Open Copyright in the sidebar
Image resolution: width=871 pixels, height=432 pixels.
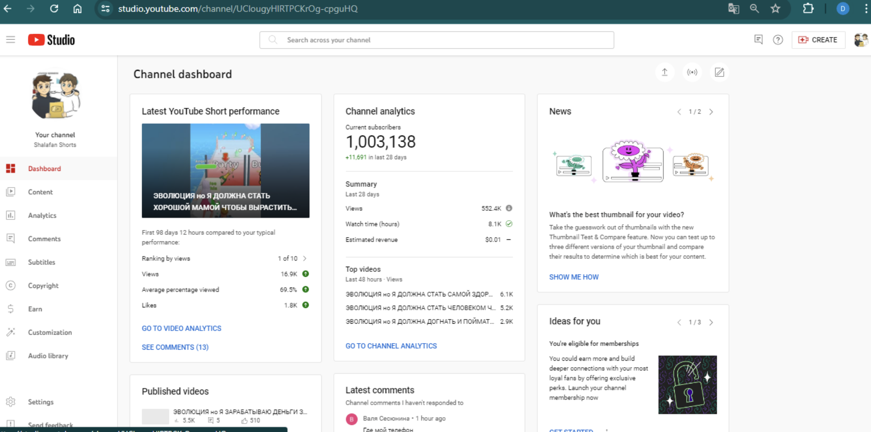coord(58,285)
